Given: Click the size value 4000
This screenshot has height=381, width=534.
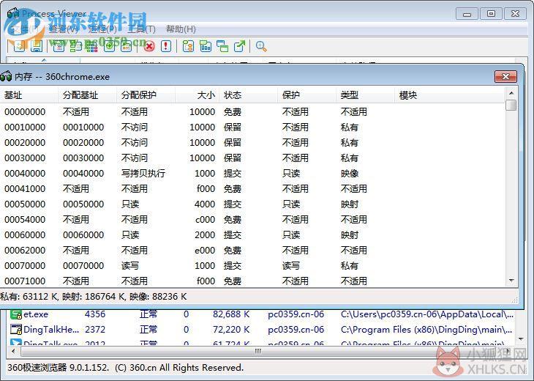Looking at the screenshot, I should [205, 204].
